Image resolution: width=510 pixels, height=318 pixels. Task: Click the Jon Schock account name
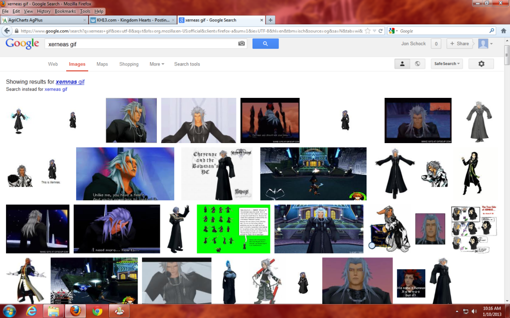[413, 44]
